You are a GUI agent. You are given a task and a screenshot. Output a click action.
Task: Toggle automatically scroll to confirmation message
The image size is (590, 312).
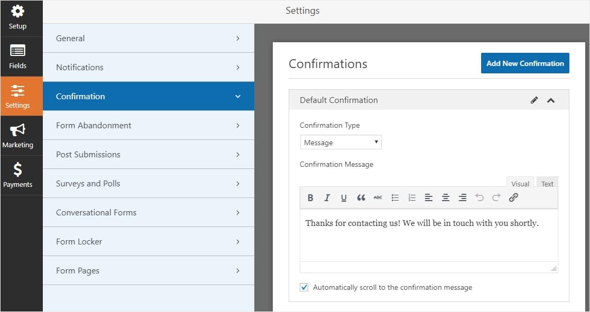(x=304, y=288)
